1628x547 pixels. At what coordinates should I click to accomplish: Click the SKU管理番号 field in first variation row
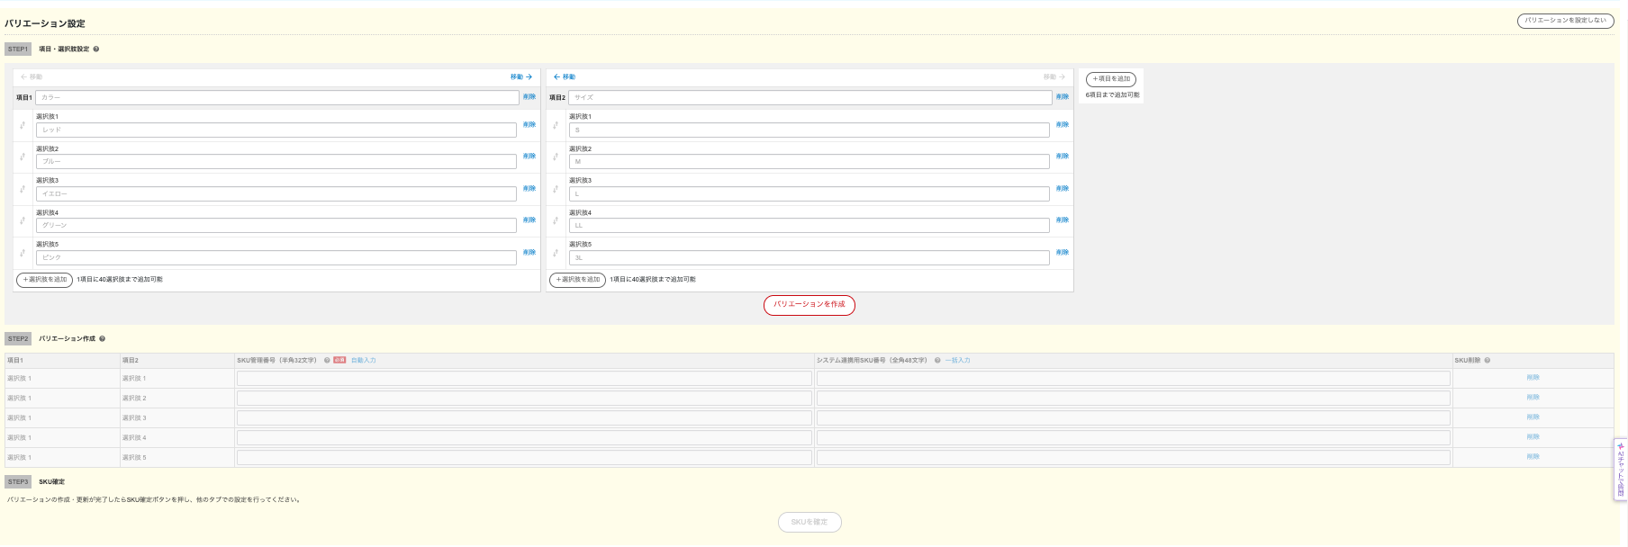[x=524, y=379]
